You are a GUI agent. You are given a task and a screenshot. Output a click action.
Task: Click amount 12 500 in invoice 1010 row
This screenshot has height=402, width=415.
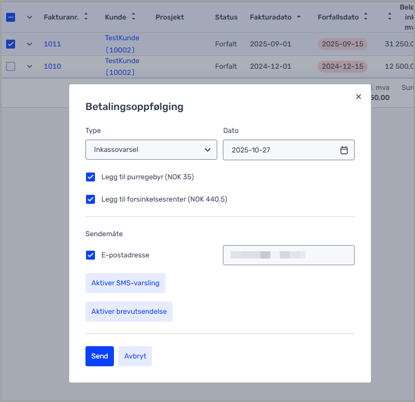point(399,66)
